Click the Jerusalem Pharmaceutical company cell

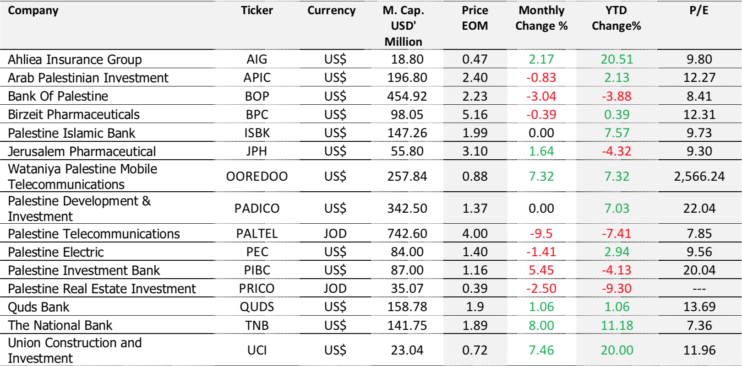pos(82,151)
